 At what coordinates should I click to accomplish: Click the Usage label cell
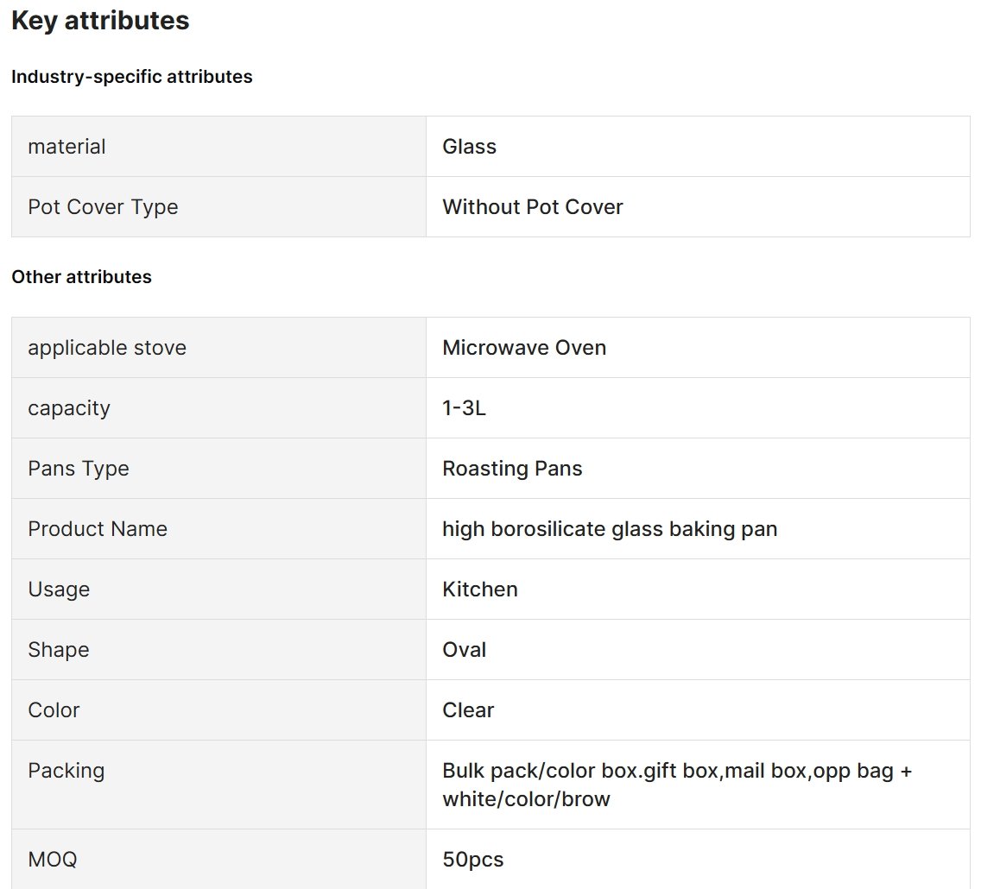point(218,590)
